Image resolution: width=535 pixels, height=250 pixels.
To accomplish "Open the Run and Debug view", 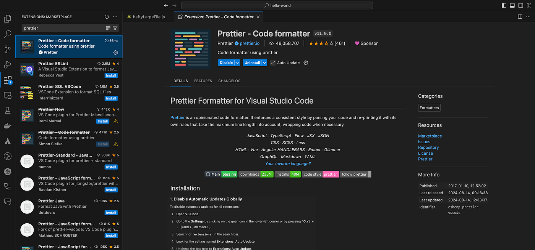I will pos(7,64).
